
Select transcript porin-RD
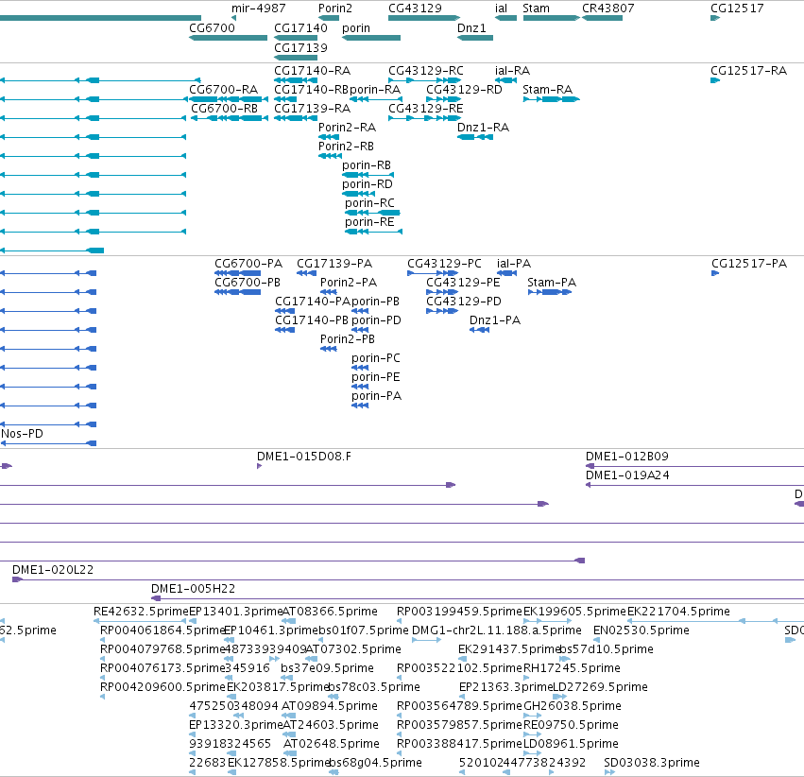[358, 195]
